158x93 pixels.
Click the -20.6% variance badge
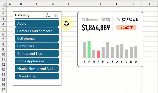pos(126,27)
